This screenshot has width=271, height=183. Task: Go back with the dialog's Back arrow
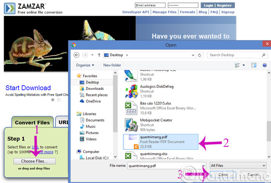point(76,55)
